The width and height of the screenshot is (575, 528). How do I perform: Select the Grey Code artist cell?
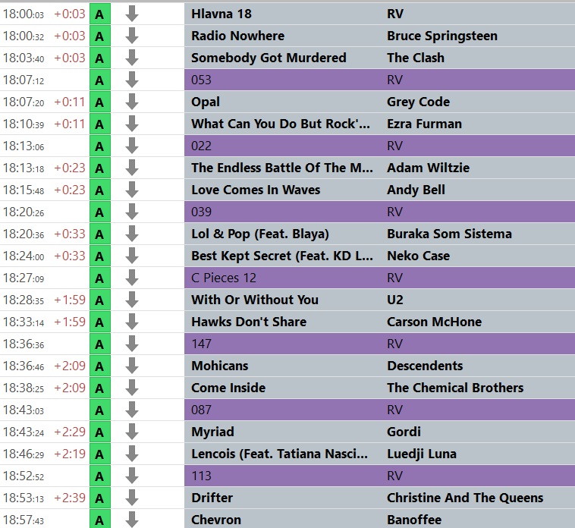pos(418,102)
